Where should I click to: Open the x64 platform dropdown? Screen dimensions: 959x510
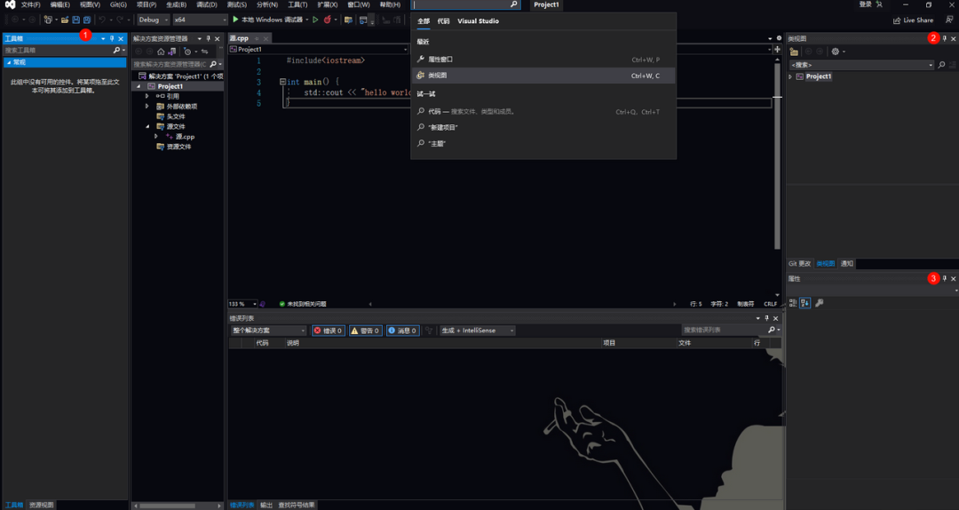point(200,20)
